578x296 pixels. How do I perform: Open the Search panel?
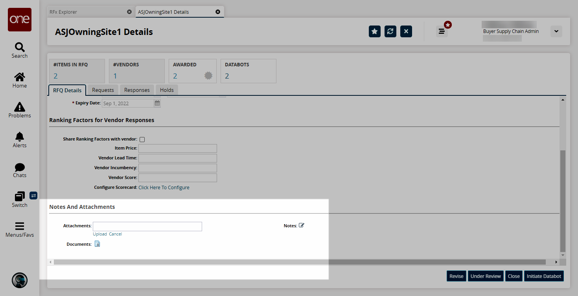click(x=20, y=50)
